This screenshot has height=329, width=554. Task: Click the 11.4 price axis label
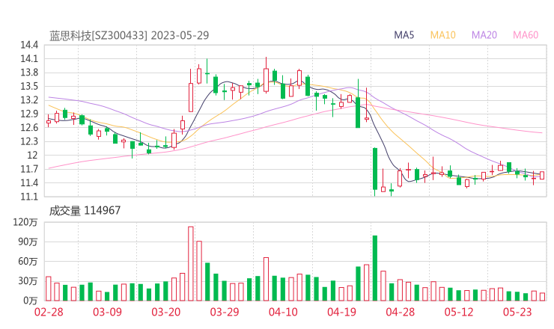point(29,183)
